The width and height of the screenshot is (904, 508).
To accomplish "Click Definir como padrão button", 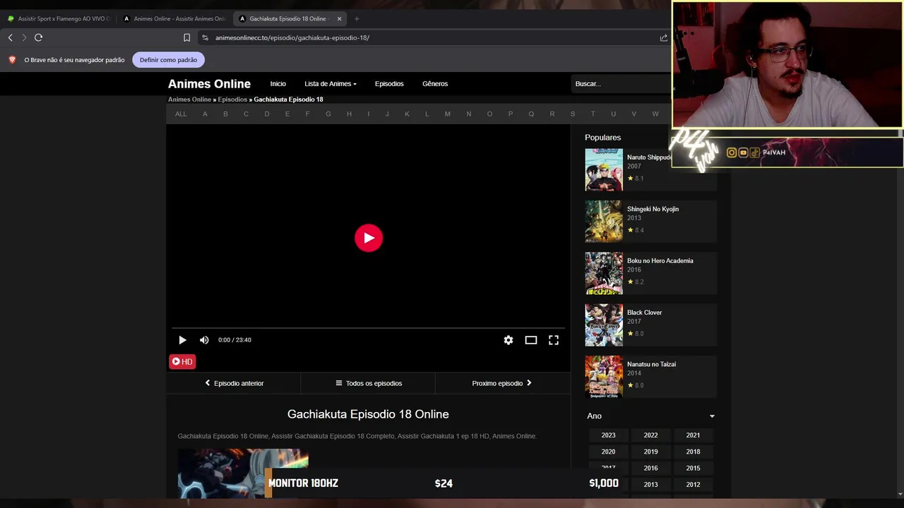I will click(x=168, y=60).
